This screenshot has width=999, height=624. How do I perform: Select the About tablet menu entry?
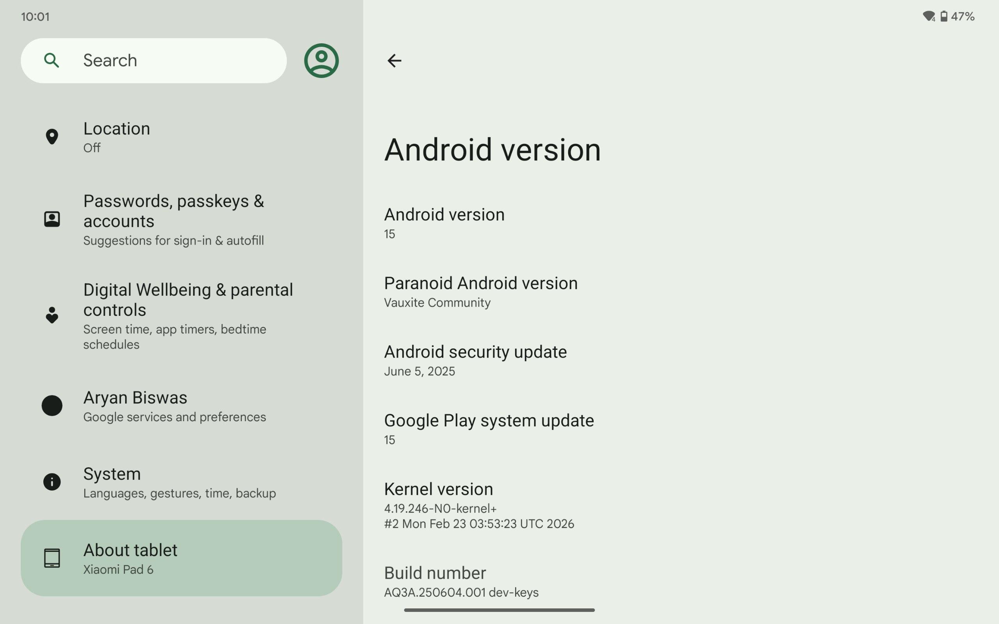point(181,558)
